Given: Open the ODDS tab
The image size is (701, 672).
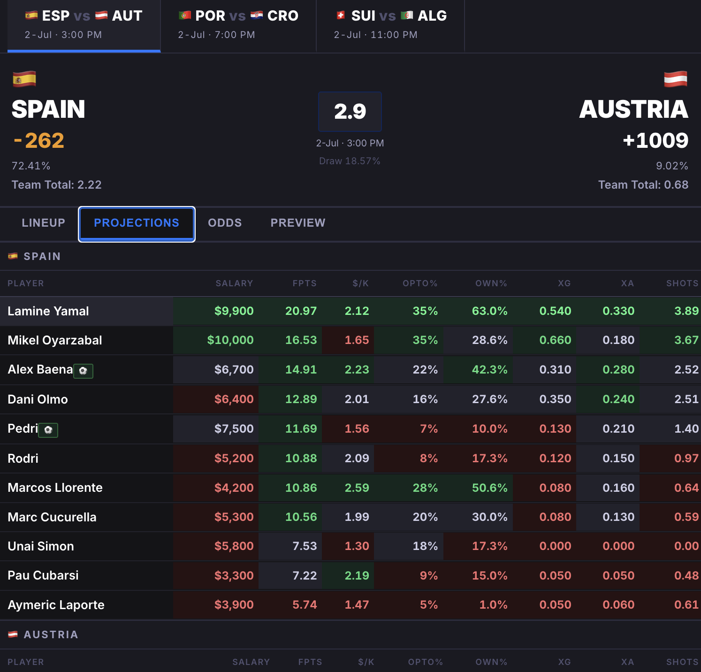Looking at the screenshot, I should tap(225, 223).
